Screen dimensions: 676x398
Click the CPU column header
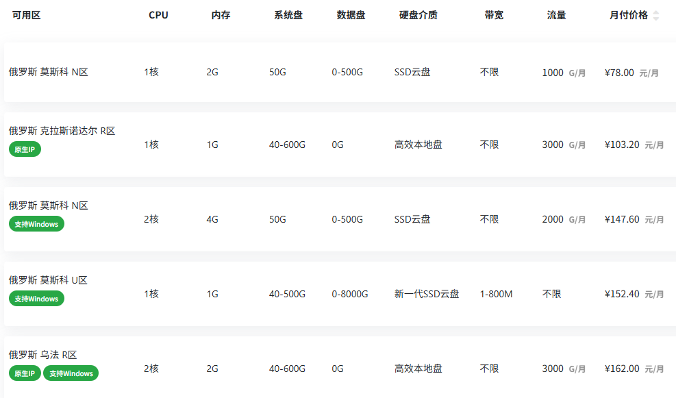(158, 15)
